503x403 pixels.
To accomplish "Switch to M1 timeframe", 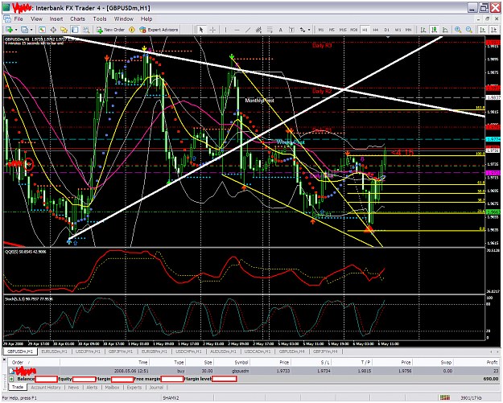I will pos(321,30).
